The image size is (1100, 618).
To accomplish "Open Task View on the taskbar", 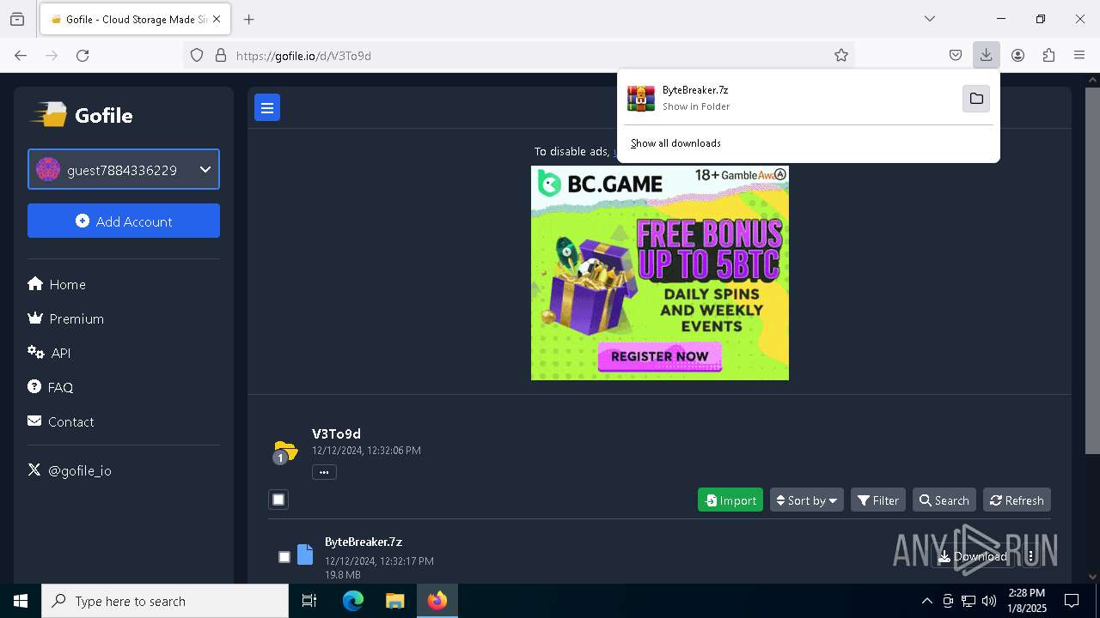I will 309,601.
